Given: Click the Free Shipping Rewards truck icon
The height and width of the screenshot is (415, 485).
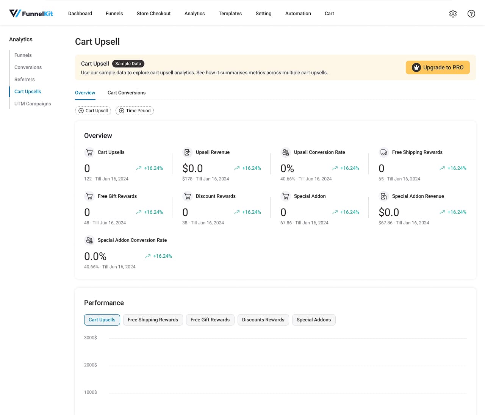Looking at the screenshot, I should click(x=384, y=152).
